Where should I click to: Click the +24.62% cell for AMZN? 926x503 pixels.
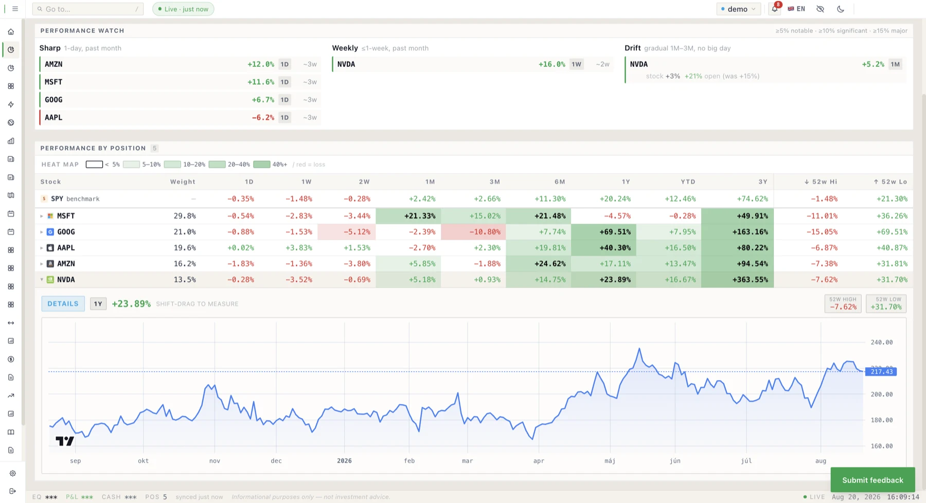(538, 264)
